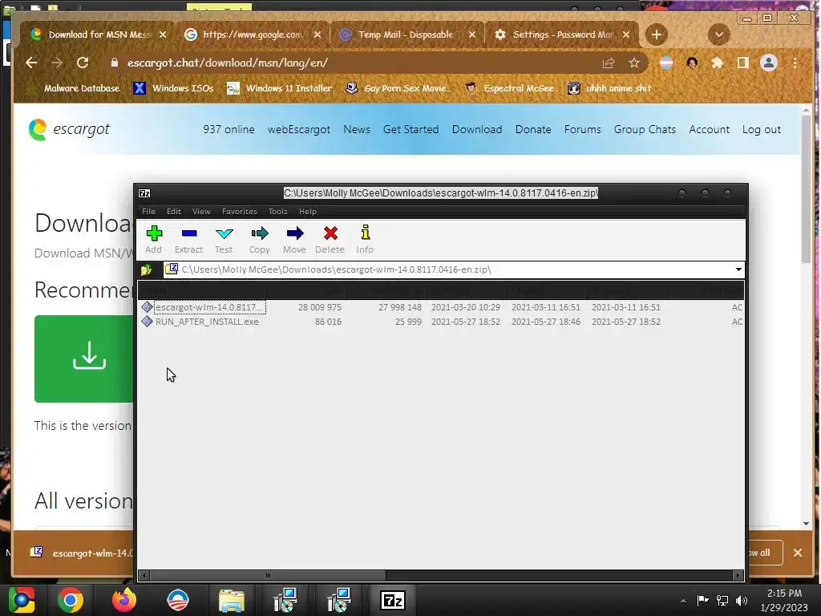Viewport: 821px width, 616px height.
Task: Open Chrome tab search dropdown
Action: point(719,34)
